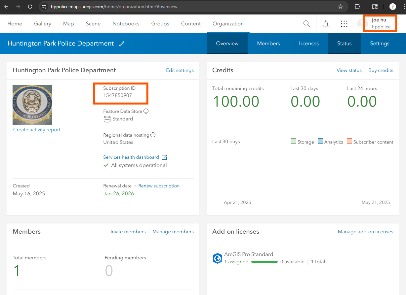
Task: Switch to the Members tab
Action: click(268, 44)
